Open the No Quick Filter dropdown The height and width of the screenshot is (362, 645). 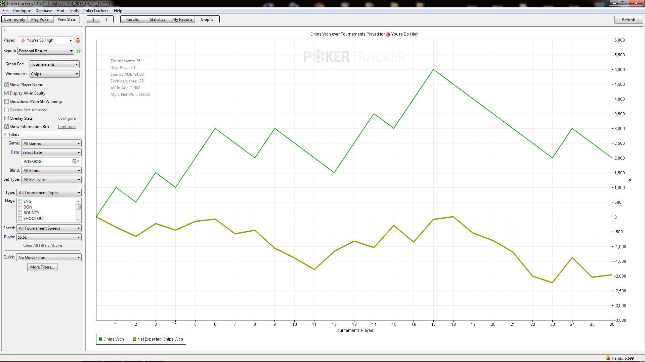point(49,257)
